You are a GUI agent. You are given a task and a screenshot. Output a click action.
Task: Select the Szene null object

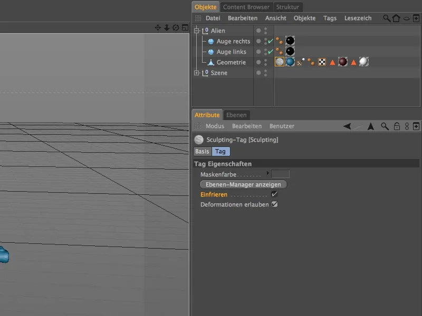[x=219, y=73]
